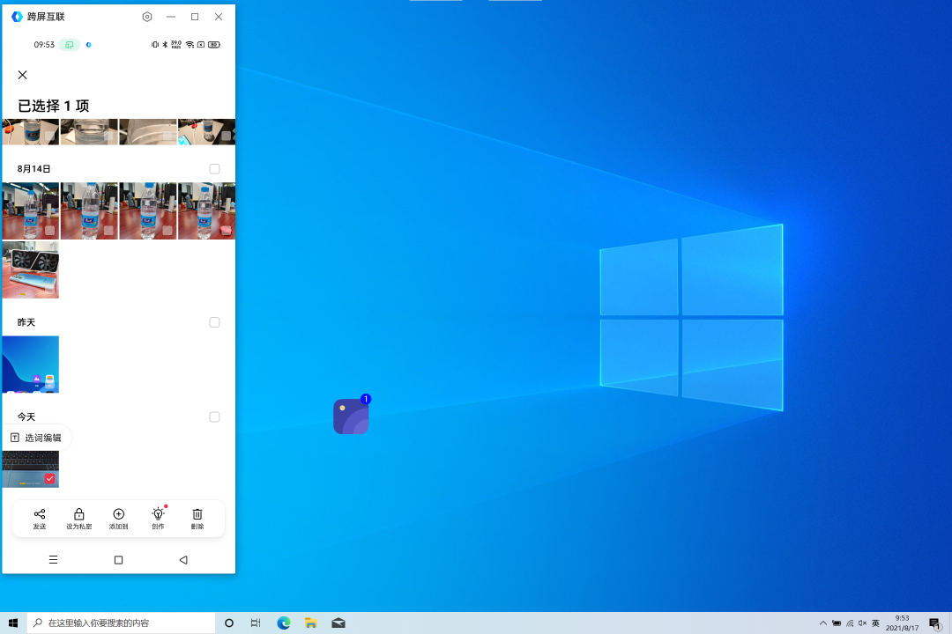
Task: Uncheck the selected keyboard photo
Action: [49, 478]
